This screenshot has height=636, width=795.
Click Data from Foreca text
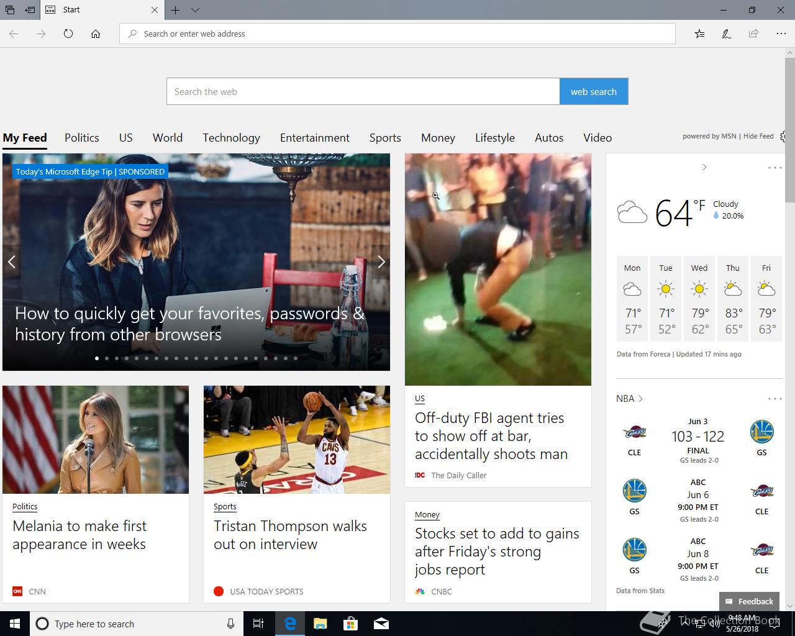click(643, 354)
